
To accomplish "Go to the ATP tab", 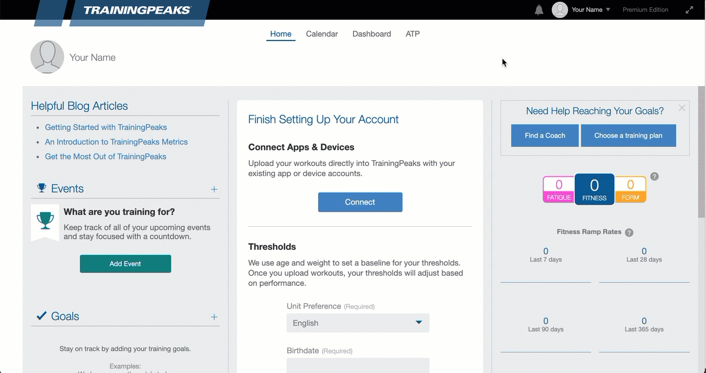I will (413, 34).
